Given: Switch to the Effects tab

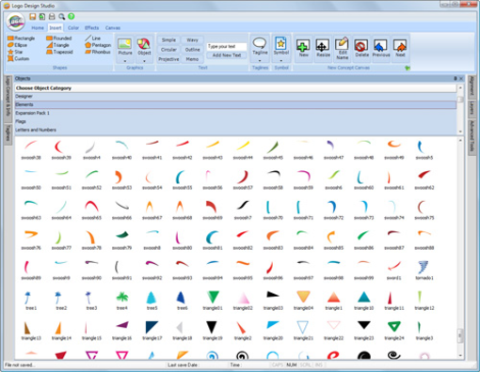Looking at the screenshot, I should (91, 28).
